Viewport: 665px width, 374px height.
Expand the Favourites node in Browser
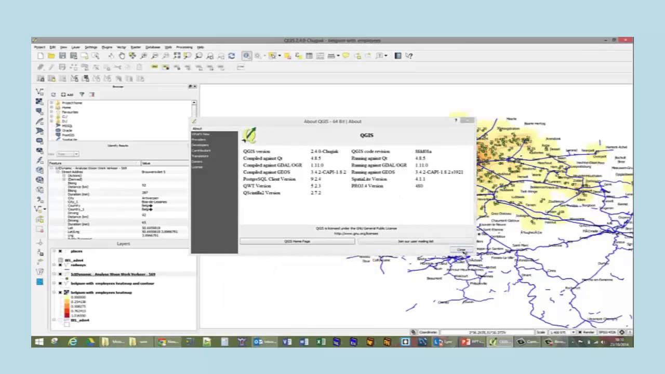(52, 112)
